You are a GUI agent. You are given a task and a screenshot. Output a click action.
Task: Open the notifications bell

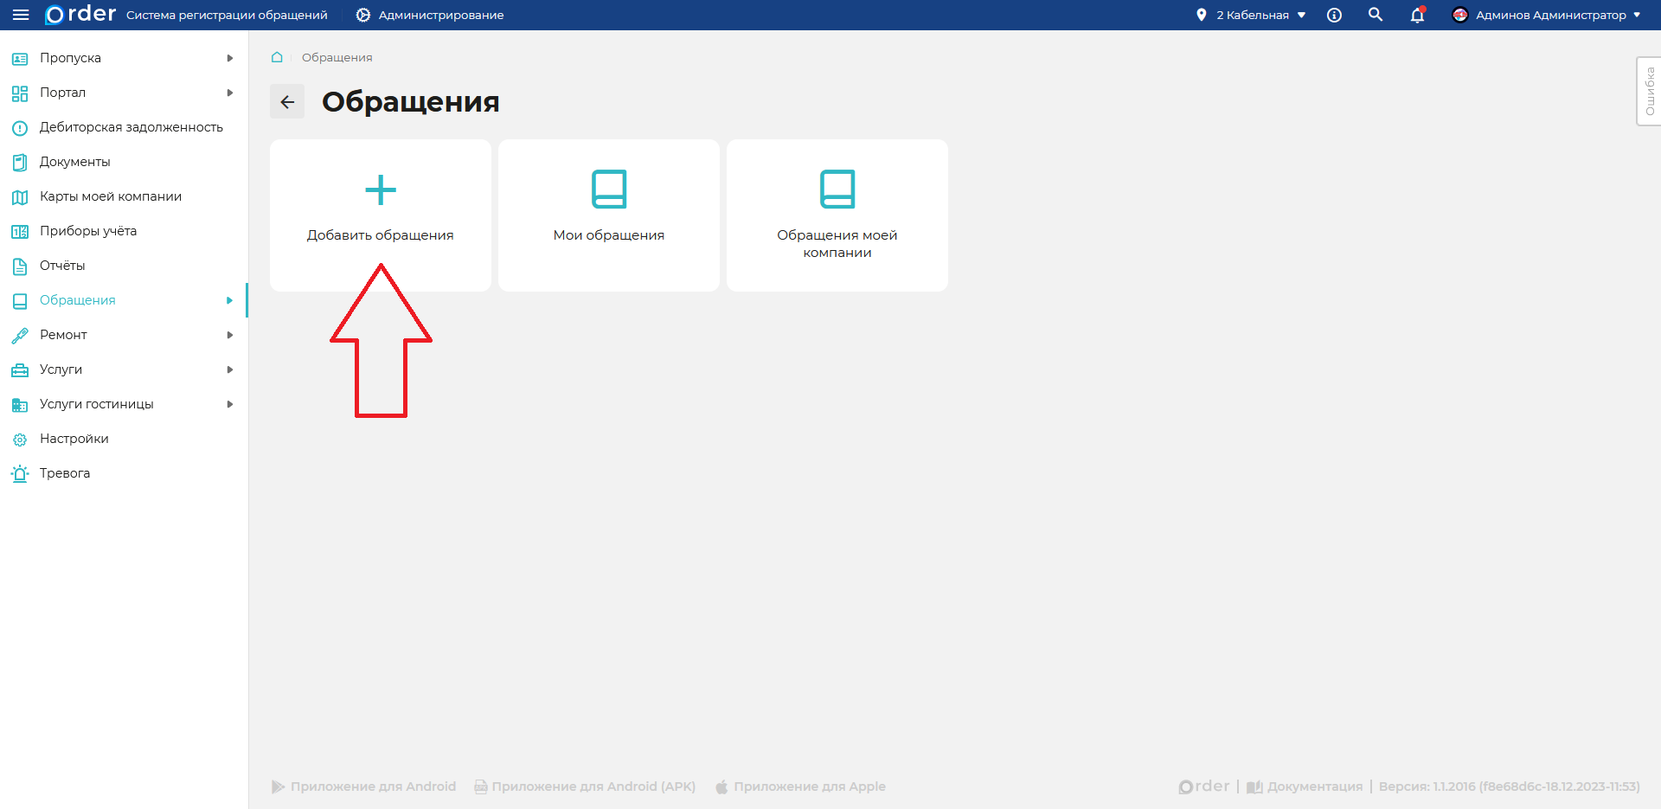(x=1417, y=15)
